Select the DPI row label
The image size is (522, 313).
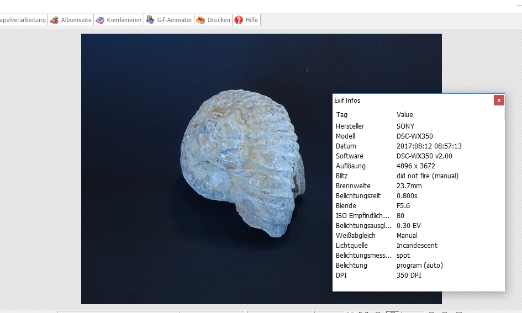click(x=341, y=275)
